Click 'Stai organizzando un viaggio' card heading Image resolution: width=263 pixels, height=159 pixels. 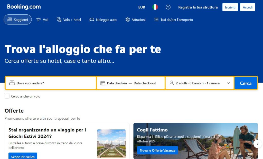pyautogui.click(x=47, y=133)
